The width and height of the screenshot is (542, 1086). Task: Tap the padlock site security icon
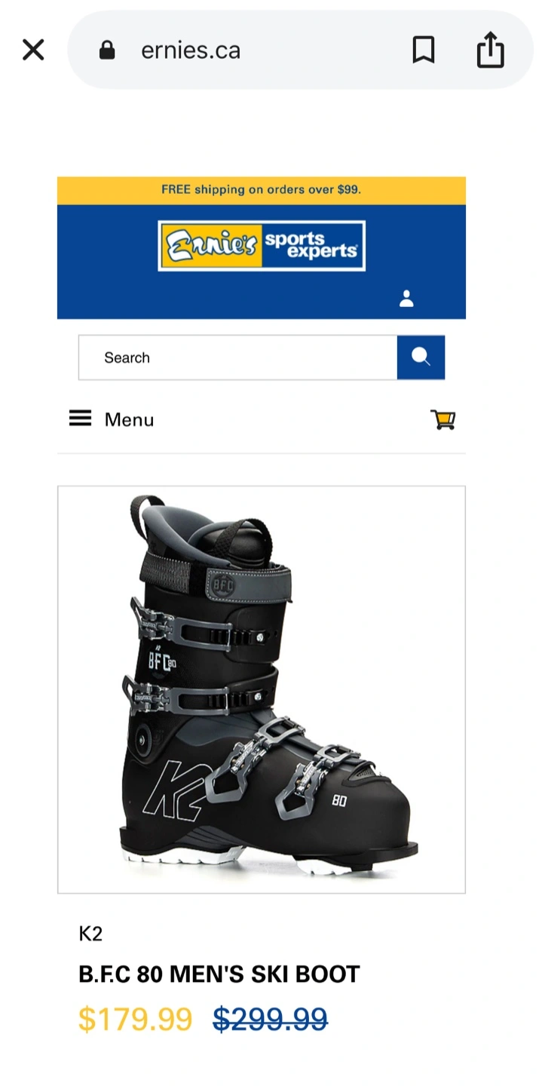(x=107, y=51)
